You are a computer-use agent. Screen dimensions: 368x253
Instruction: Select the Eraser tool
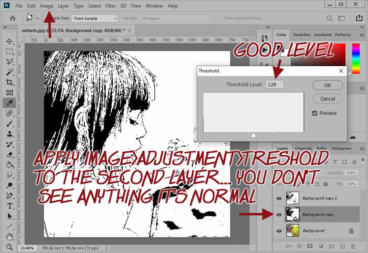pos(10,154)
